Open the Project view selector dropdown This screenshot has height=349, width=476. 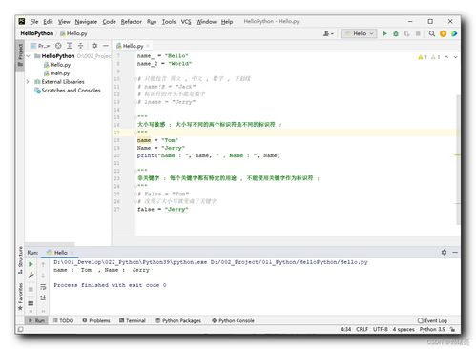40,46
